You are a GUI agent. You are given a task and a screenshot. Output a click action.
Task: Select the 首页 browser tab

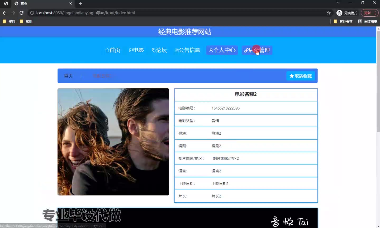click(x=43, y=3)
